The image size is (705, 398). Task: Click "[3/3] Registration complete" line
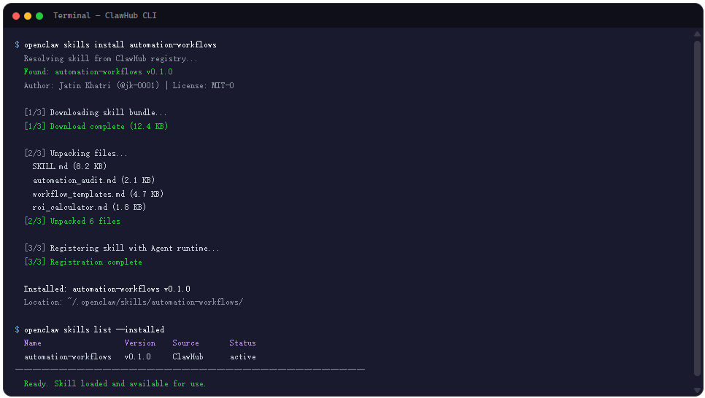pos(82,262)
